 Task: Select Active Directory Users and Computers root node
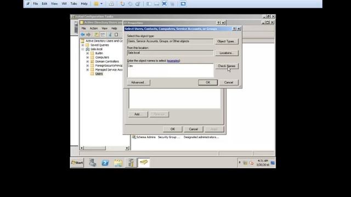click(104, 41)
